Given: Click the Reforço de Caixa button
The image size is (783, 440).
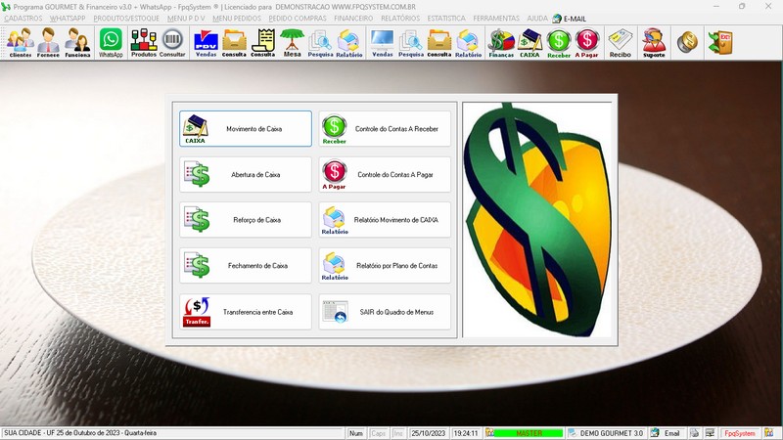Looking at the screenshot, I should tap(246, 220).
